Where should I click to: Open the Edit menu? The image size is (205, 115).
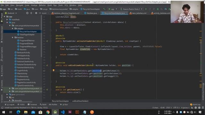[x=7, y=5]
